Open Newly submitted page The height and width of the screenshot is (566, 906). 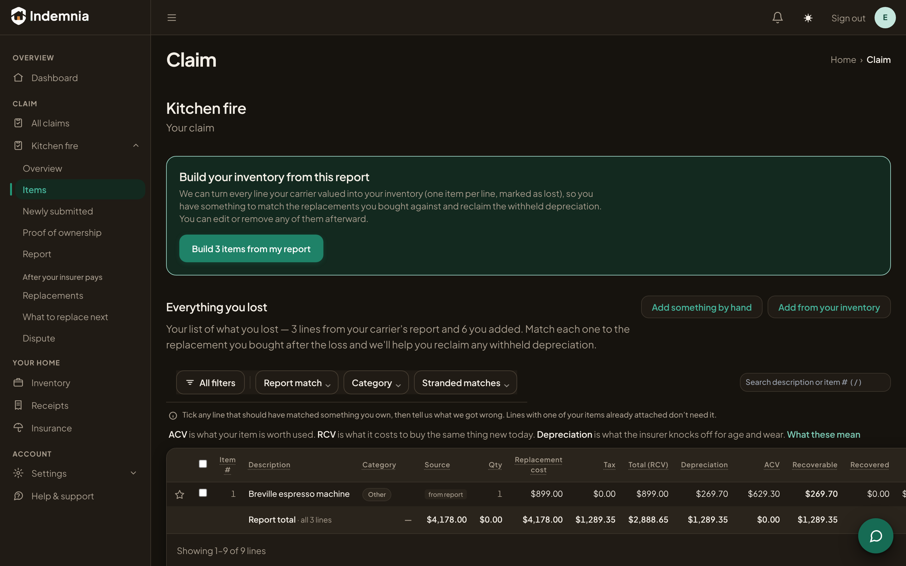coord(58,211)
